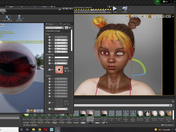Toggle the checkbox beside the eye texture thumbnail
The height and width of the screenshot is (132, 176).
49,70
